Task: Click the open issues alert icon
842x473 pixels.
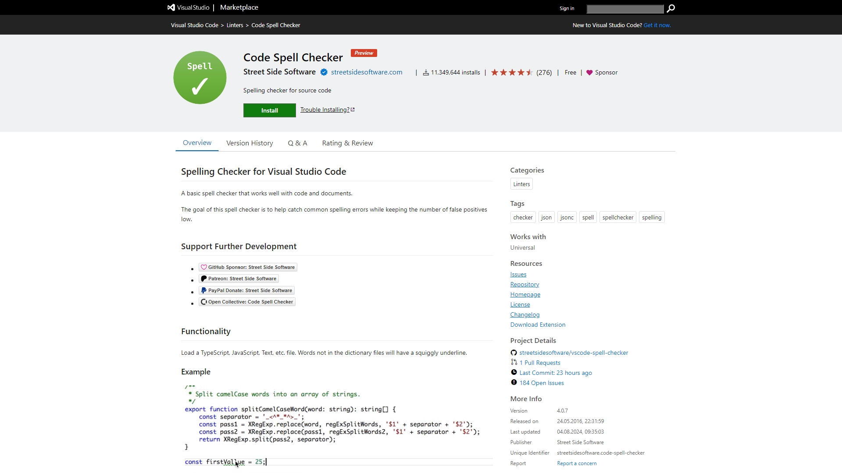Action: [514, 382]
